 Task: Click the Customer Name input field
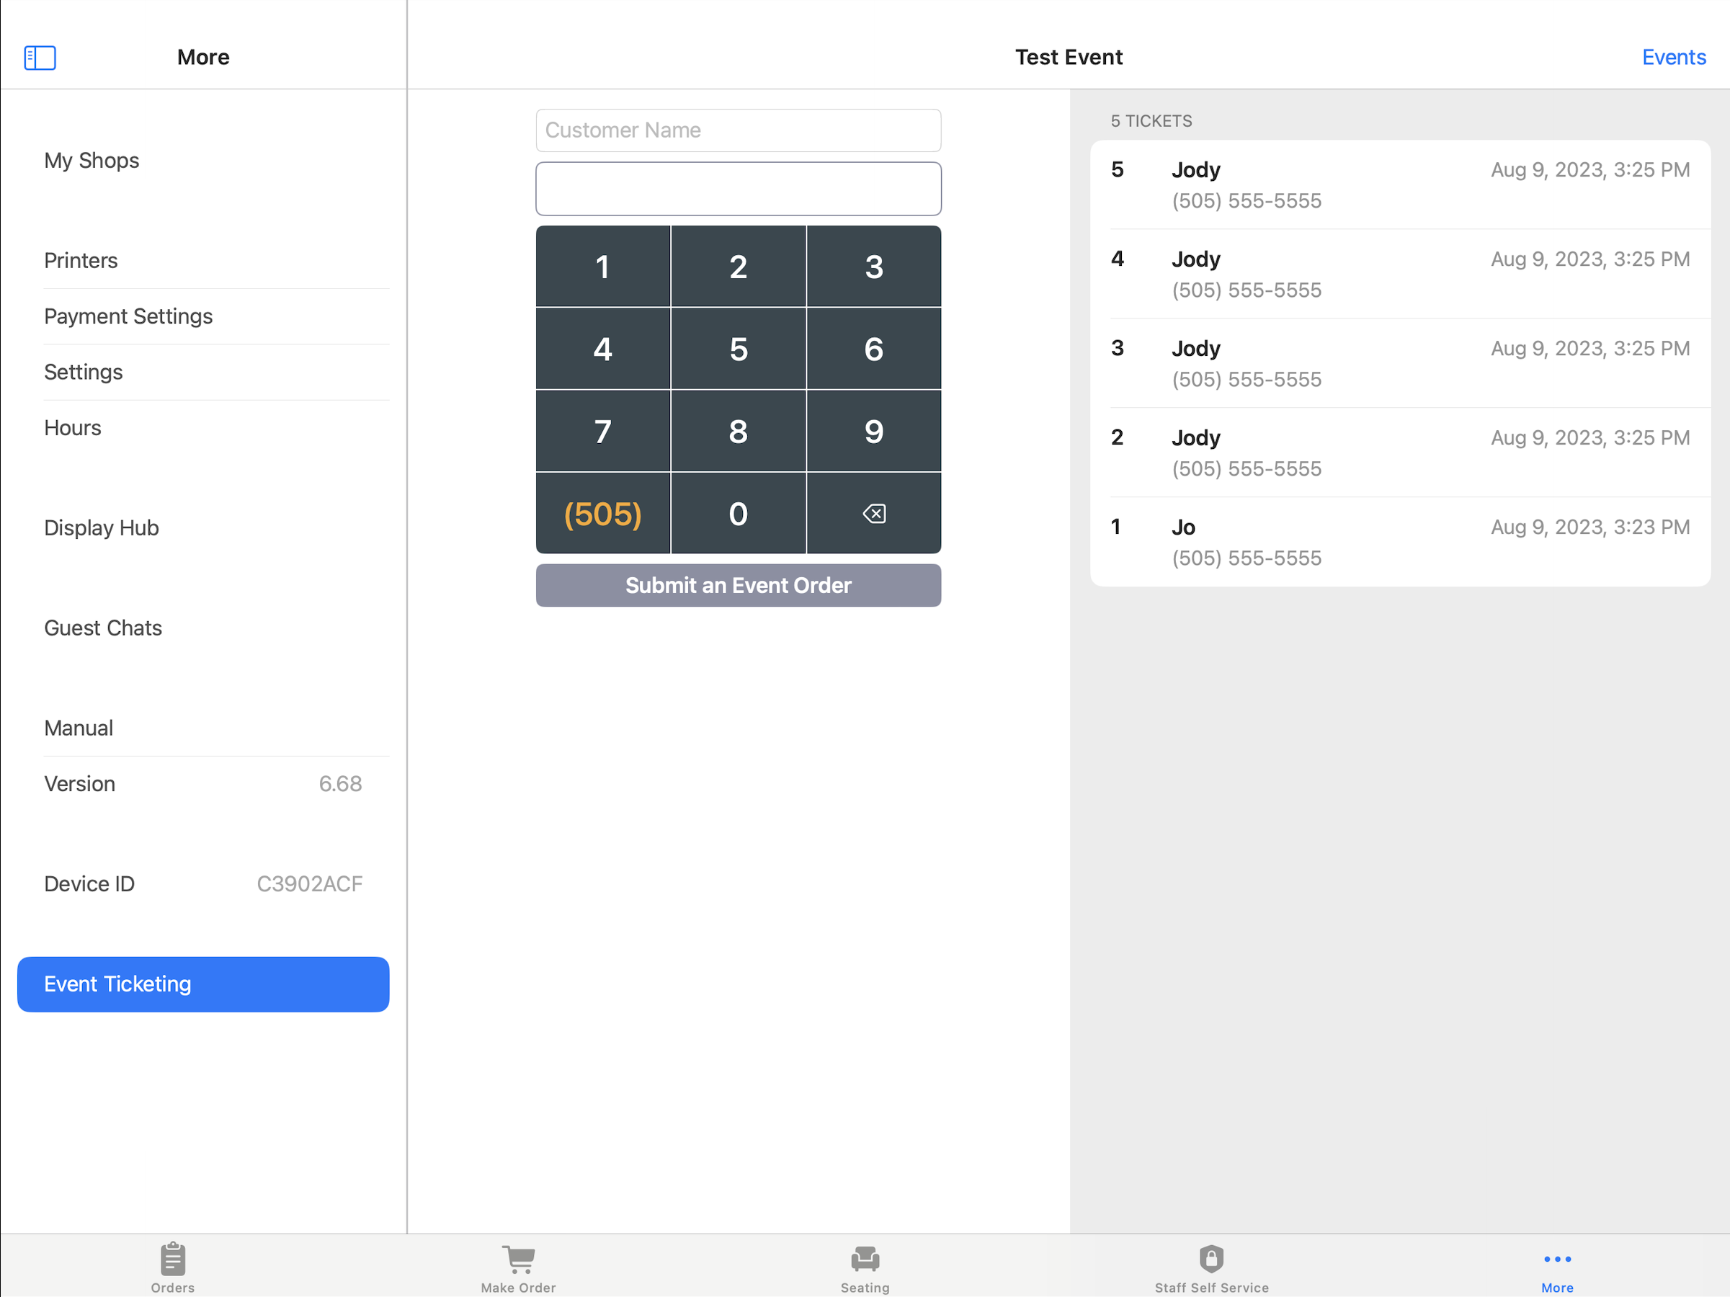[739, 130]
